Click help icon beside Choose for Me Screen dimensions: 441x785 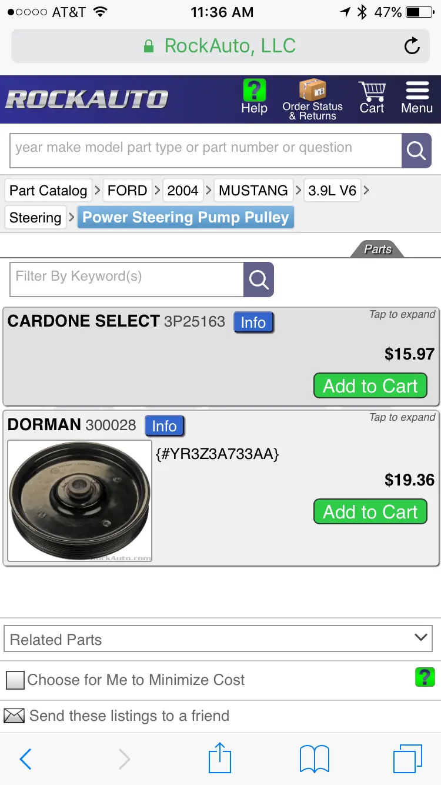tap(425, 677)
